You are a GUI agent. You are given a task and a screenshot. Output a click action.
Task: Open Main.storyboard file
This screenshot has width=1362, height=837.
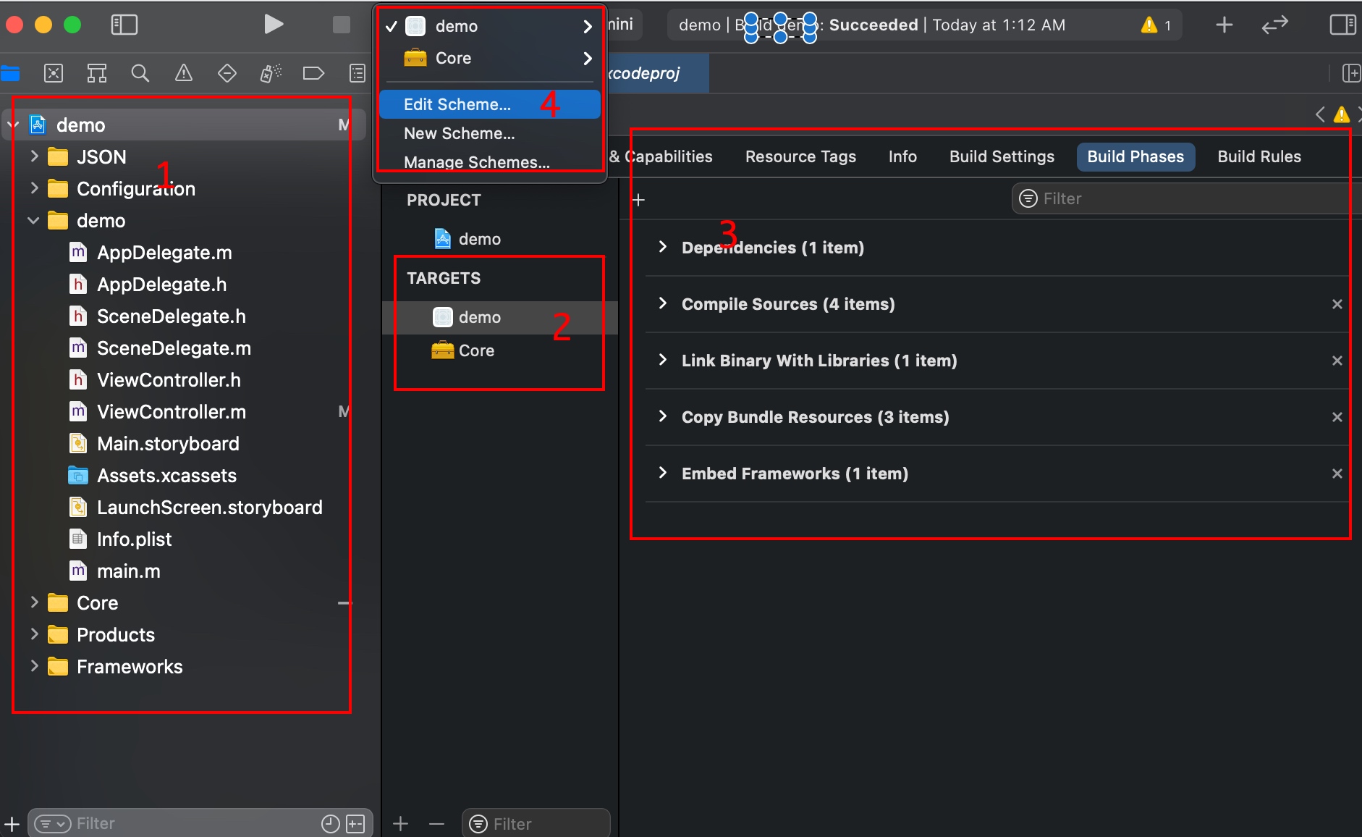(x=168, y=444)
